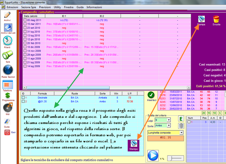
Task: Click the menu bar application icon
Action: click(3, 7)
